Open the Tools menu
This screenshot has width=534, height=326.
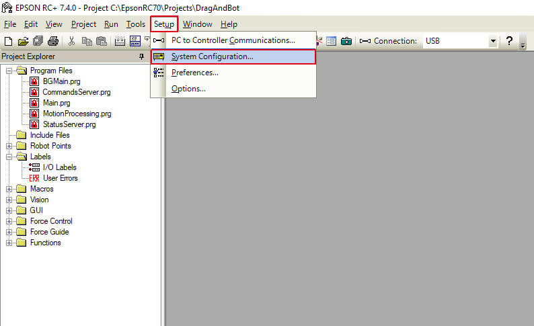pos(136,24)
